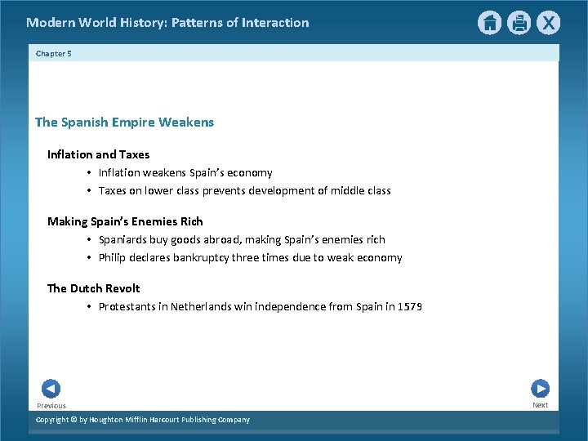Click the Making Spain's Enemies Rich subheading
The image size is (588, 441).
pyautogui.click(x=125, y=221)
